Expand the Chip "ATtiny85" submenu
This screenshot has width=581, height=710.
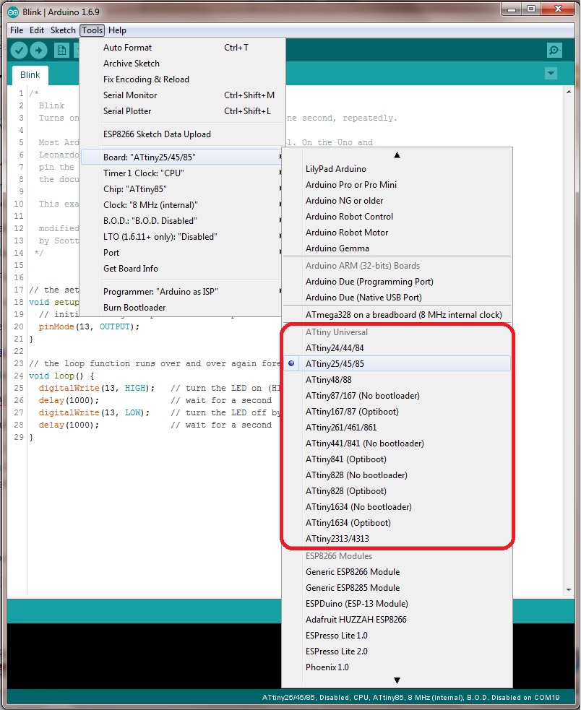click(181, 189)
